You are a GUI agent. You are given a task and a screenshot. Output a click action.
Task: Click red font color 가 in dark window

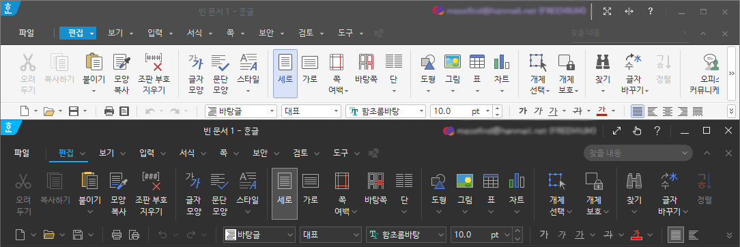(x=636, y=234)
